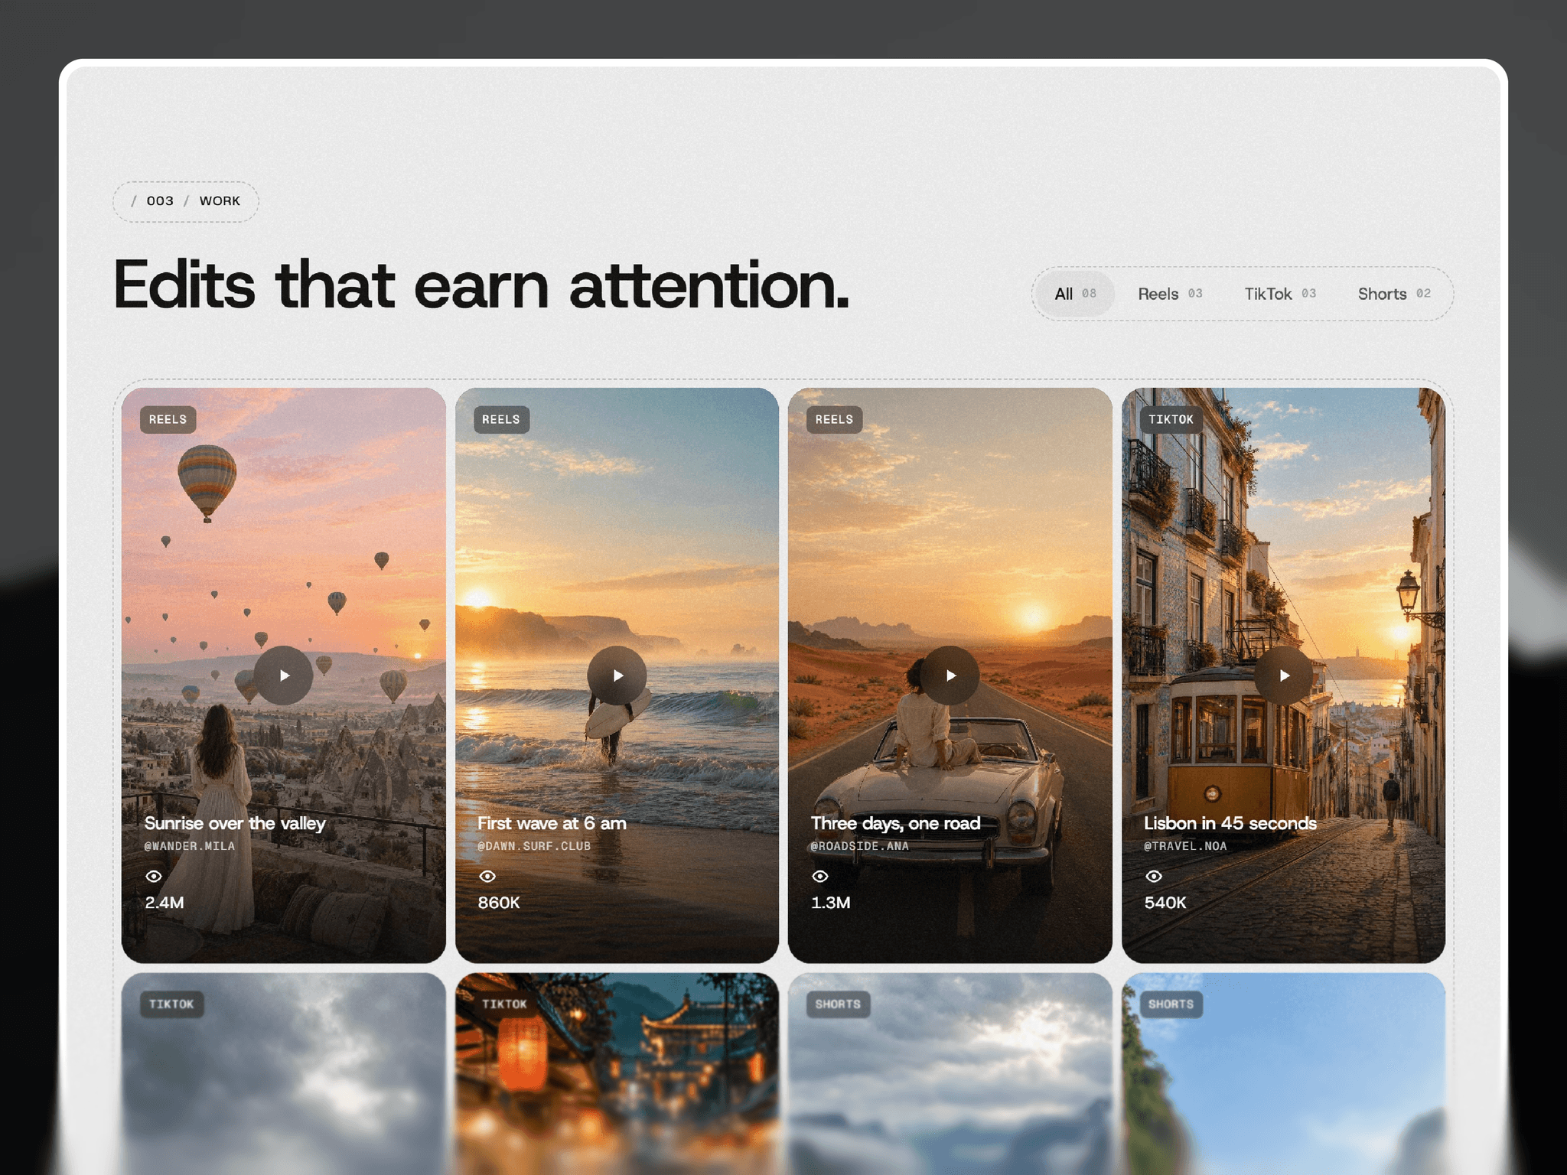Open the blue sky cliff Shorts thumbnail
Viewport: 1567px width, 1175px height.
(x=1283, y=1073)
